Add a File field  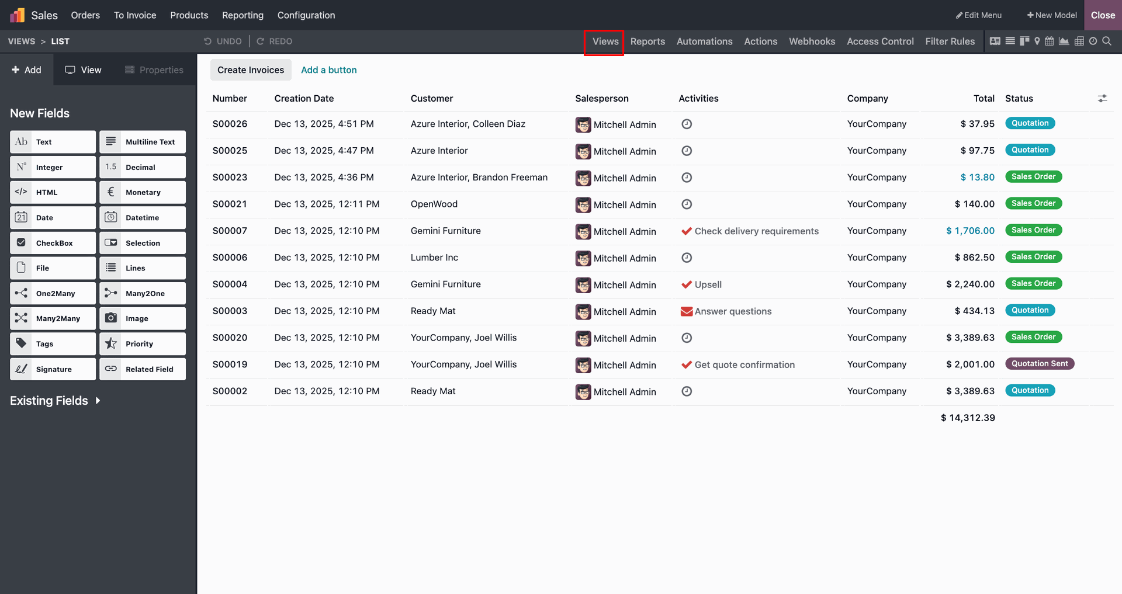click(53, 268)
